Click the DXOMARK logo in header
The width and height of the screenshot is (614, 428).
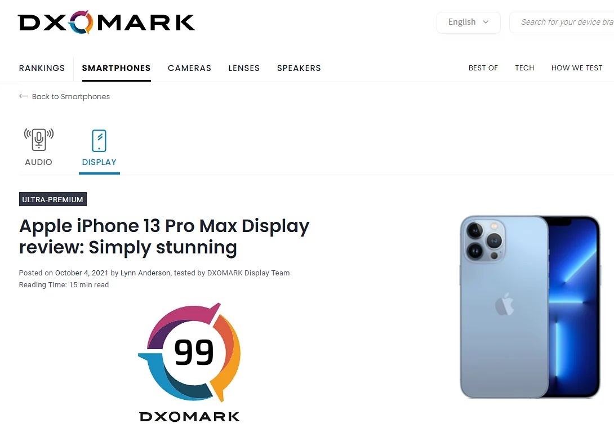point(106,23)
